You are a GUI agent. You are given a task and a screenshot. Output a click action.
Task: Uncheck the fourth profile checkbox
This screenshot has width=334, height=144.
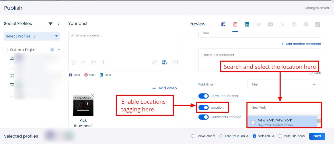point(12,85)
